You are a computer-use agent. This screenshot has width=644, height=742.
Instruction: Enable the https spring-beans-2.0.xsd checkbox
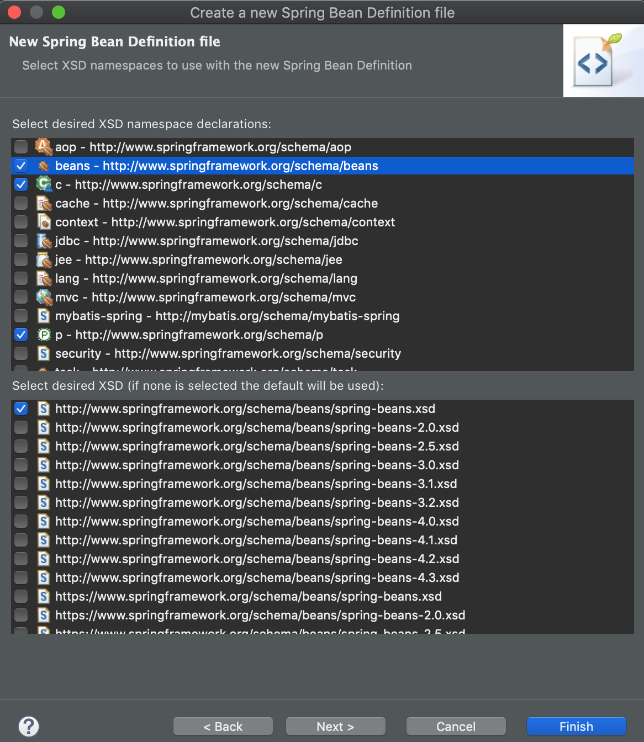21,615
